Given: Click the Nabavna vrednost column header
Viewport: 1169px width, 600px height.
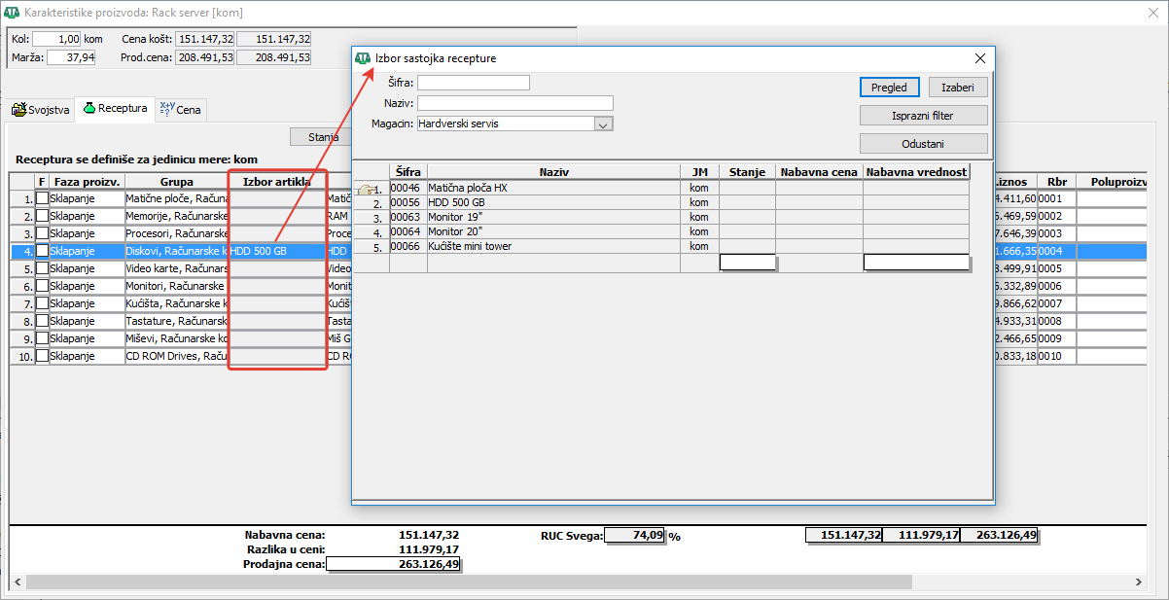Looking at the screenshot, I should point(916,172).
